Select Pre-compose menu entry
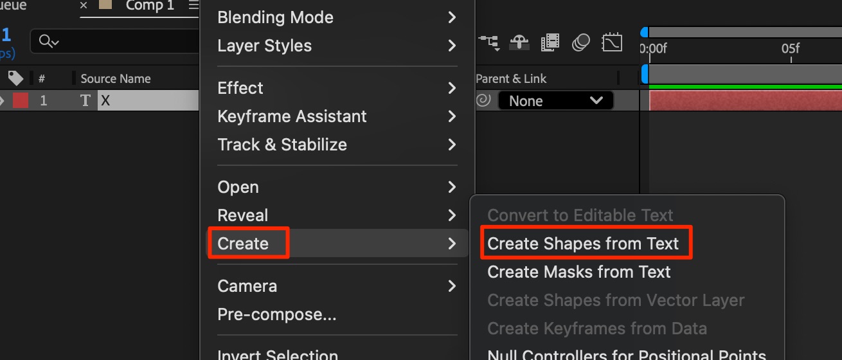 [x=276, y=314]
